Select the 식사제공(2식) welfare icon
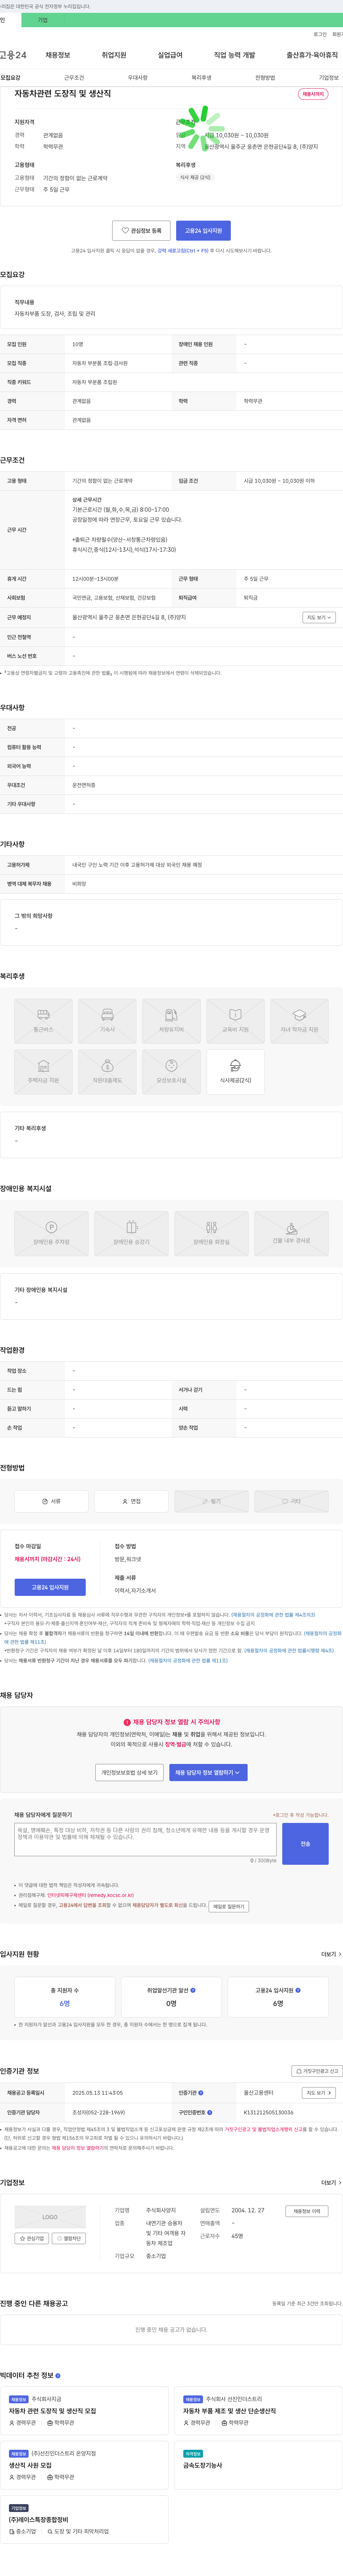The height and width of the screenshot is (2576, 343). pyautogui.click(x=235, y=1072)
